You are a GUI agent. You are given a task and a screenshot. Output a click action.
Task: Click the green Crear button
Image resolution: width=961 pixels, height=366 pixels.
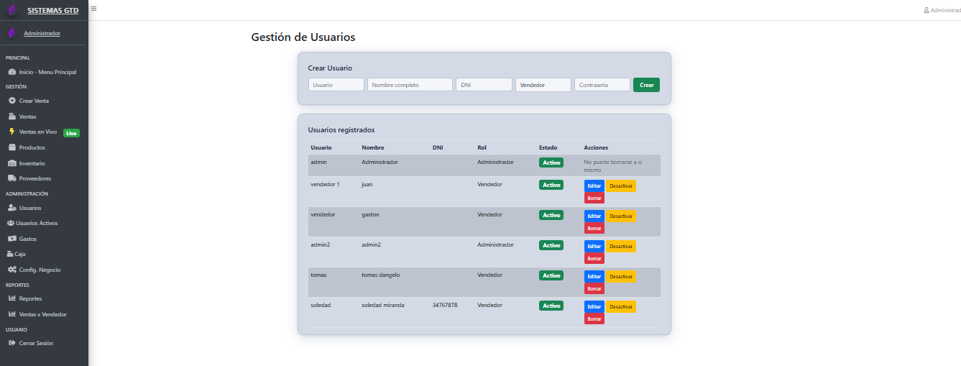point(646,85)
